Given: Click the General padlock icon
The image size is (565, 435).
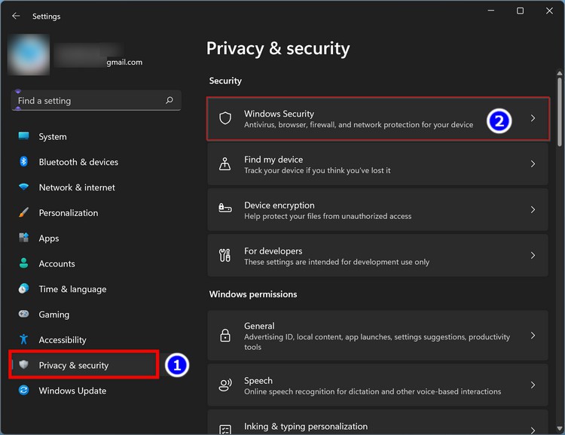Looking at the screenshot, I should tap(224, 336).
